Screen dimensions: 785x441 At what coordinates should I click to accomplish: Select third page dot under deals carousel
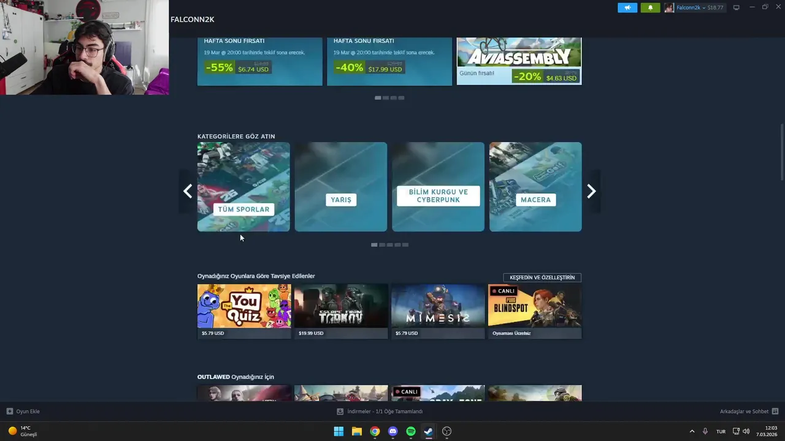pos(393,98)
